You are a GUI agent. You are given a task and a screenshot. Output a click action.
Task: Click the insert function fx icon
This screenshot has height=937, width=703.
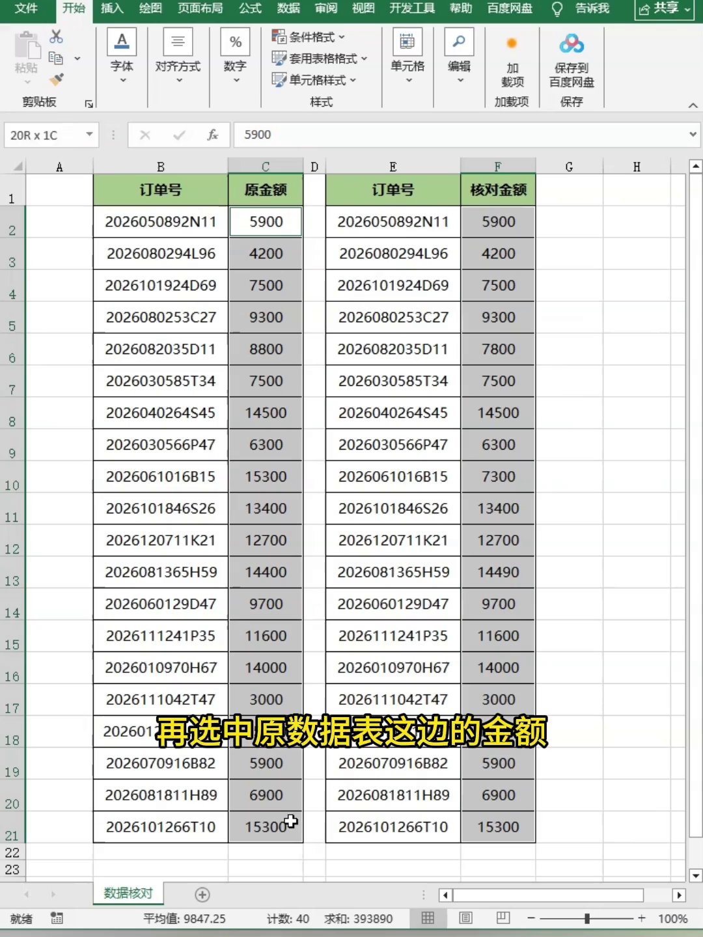pyautogui.click(x=212, y=135)
